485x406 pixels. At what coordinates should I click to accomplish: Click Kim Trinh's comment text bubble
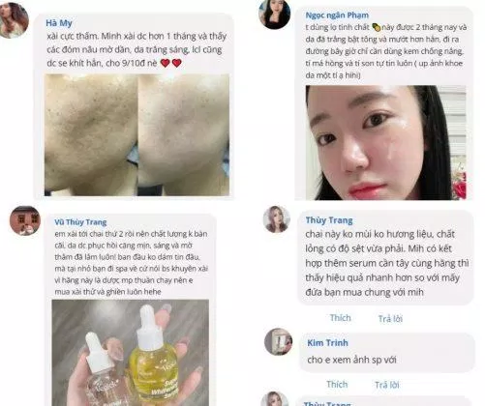coord(387,353)
